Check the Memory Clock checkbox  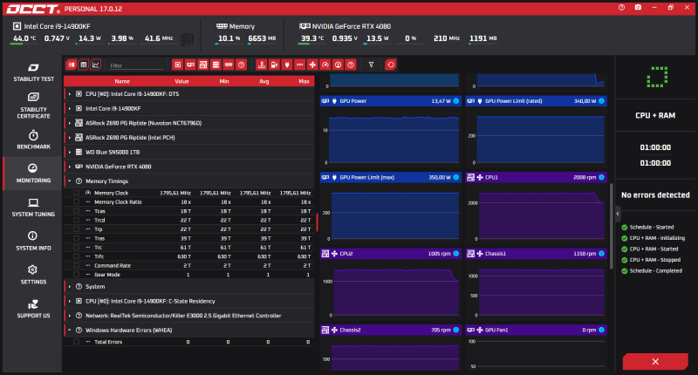[x=76, y=193]
